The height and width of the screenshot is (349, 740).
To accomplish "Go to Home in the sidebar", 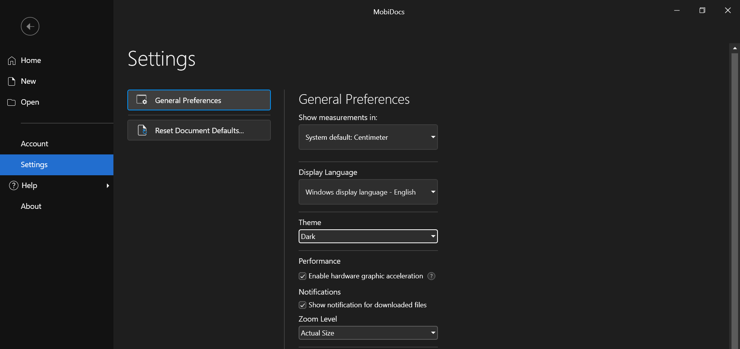I will [x=57, y=61].
